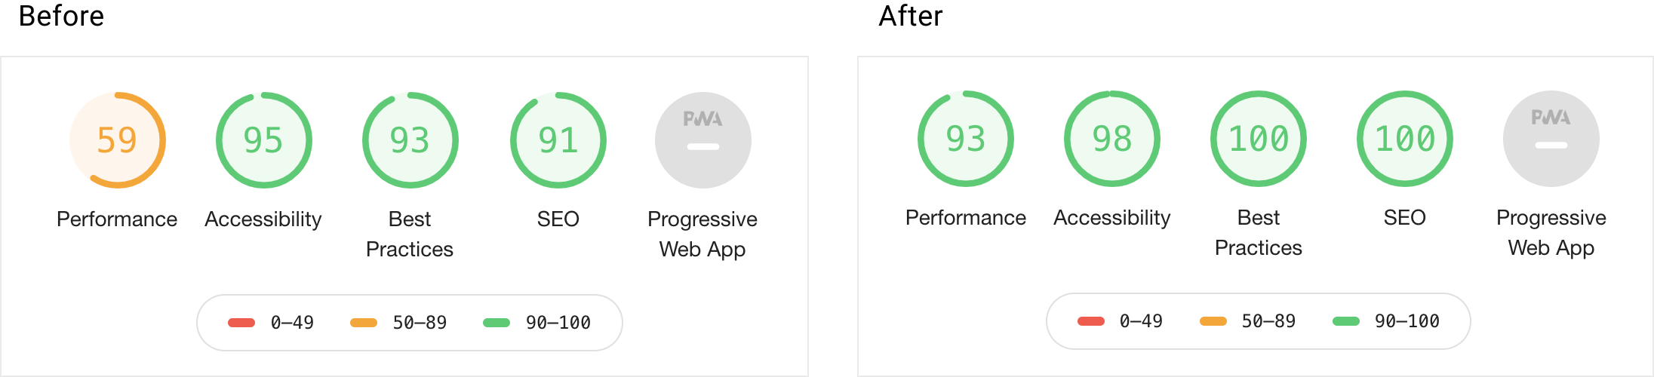This screenshot has height=377, width=1654.
Task: Open the 98 Accessibility score gauge
Action: coord(1111,139)
